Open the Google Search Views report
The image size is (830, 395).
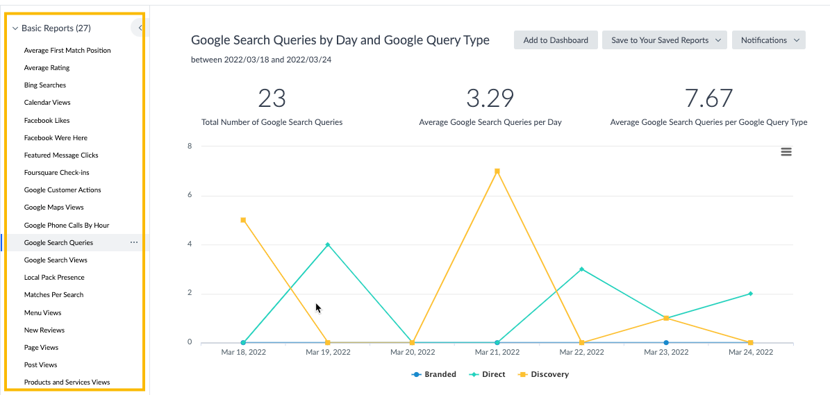point(56,260)
